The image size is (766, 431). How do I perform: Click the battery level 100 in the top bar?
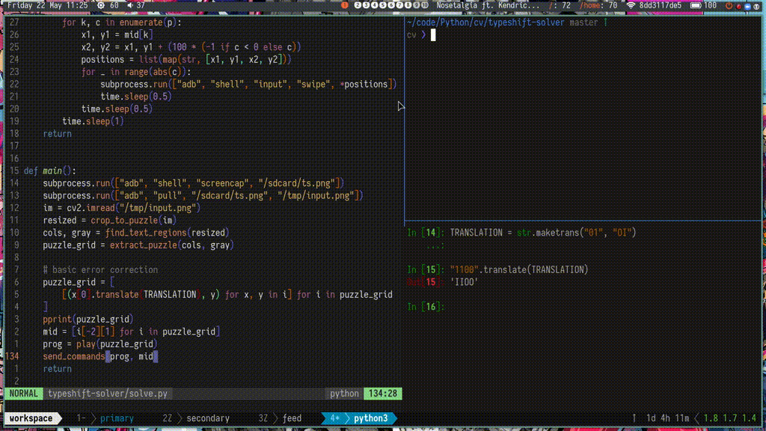pyautogui.click(x=711, y=5)
